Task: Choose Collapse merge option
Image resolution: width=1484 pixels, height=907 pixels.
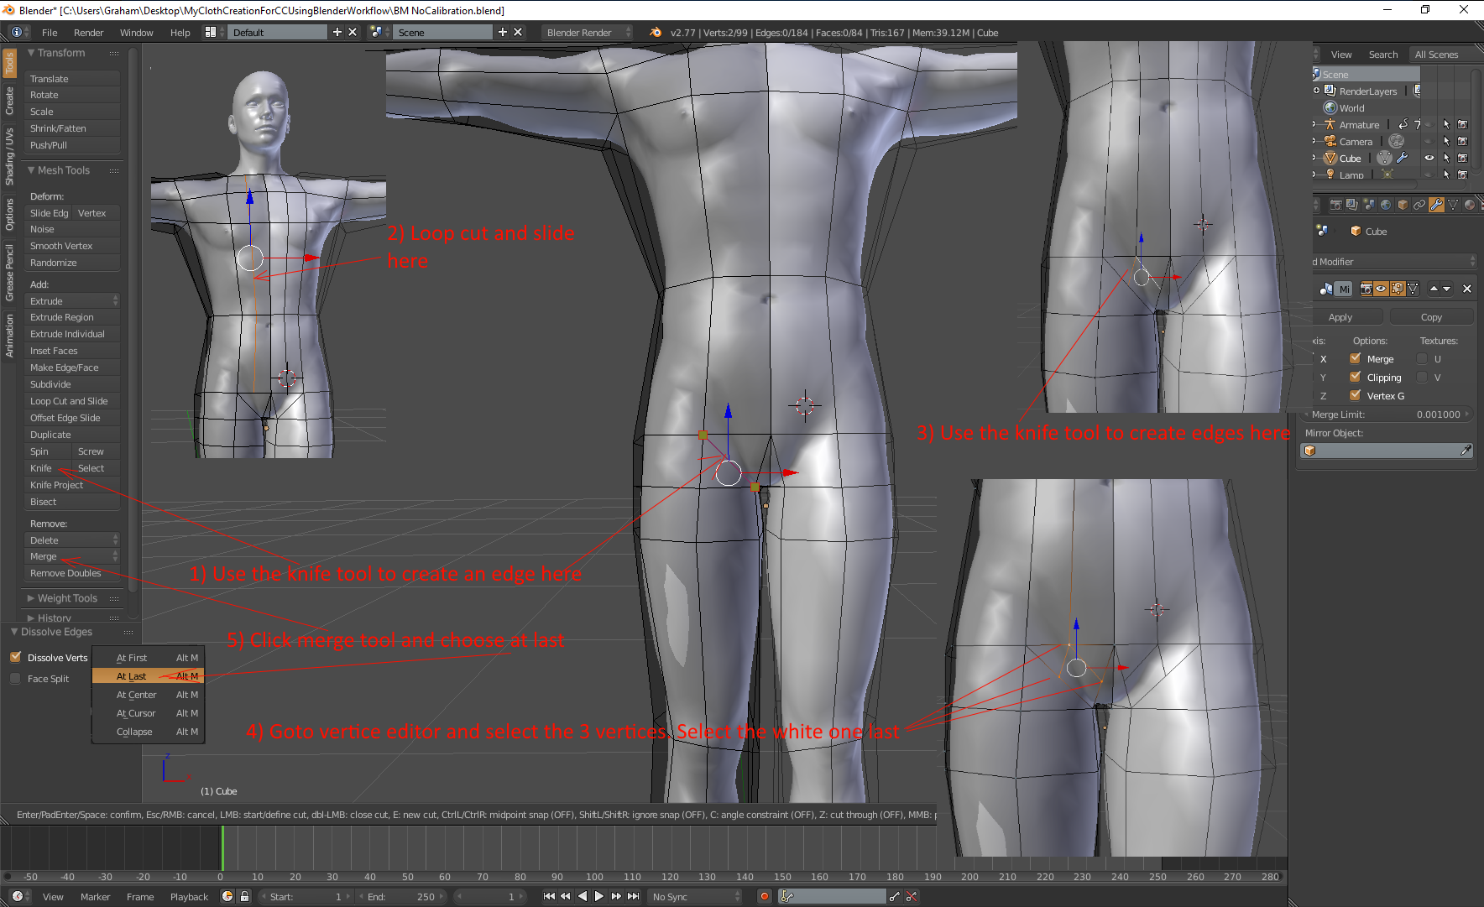Action: click(x=149, y=732)
